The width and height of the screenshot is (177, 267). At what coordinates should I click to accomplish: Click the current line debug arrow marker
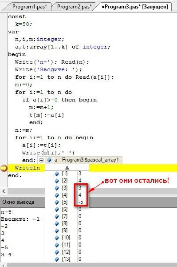point(4,168)
